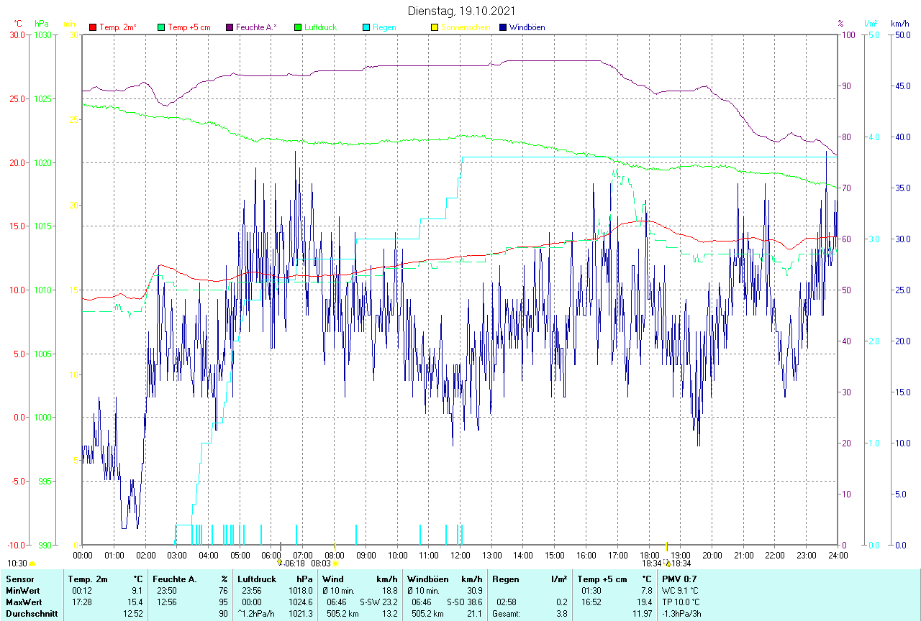Click the average pressure value 1021.3

point(300,614)
